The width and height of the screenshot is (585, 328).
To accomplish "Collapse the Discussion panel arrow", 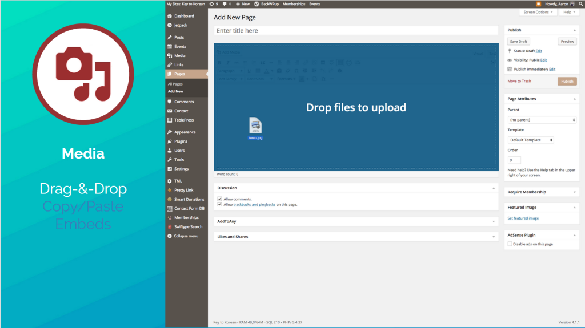I will (x=494, y=188).
